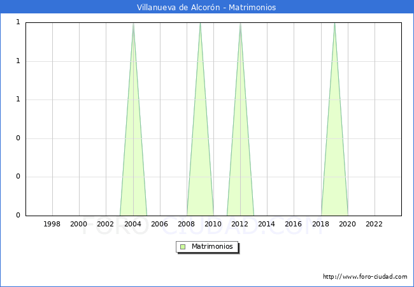Click the 2018 x-axis year label
Viewport: 414px width, 287px height.
321,224
